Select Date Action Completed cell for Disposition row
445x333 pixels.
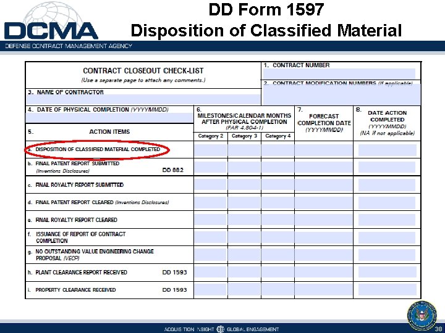coord(387,150)
